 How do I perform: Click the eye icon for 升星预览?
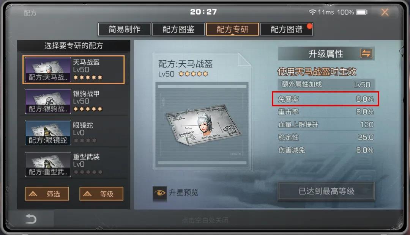pyautogui.click(x=160, y=193)
